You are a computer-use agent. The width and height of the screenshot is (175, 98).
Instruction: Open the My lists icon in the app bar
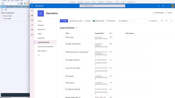pos(32,30)
